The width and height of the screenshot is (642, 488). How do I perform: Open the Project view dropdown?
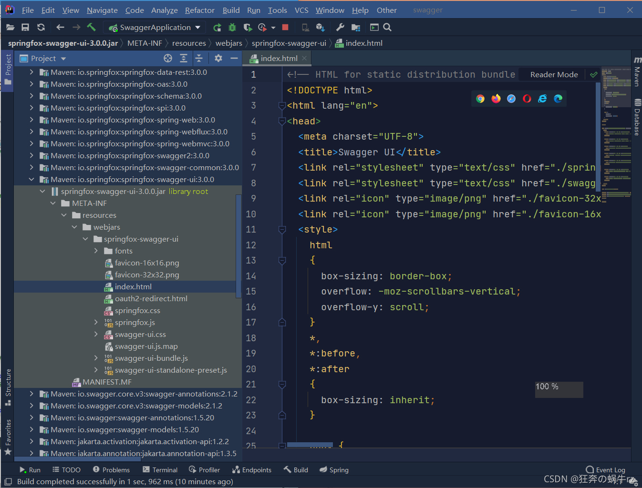[x=63, y=59]
